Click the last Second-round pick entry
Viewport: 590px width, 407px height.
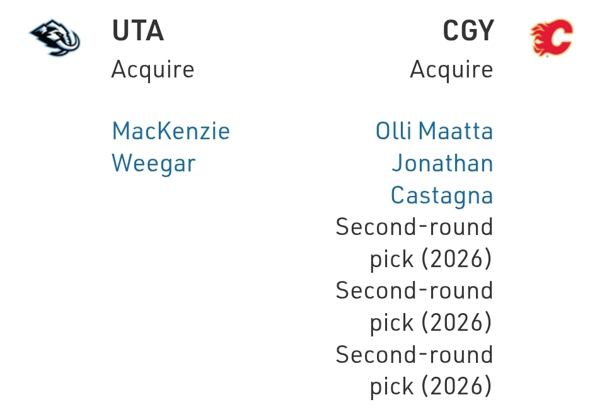(x=414, y=371)
